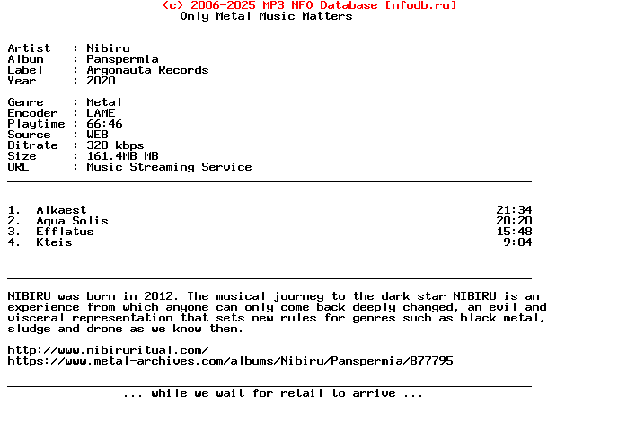Click the 'Playtime' field label
618x431 pixels.
click(36, 124)
